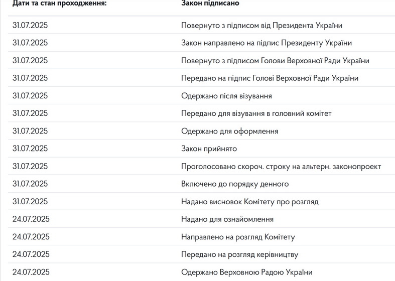Viewport: 395px width, 281px height.
Task: Select 'Надано висновок Комітету про розгляд'
Action: 249,202
